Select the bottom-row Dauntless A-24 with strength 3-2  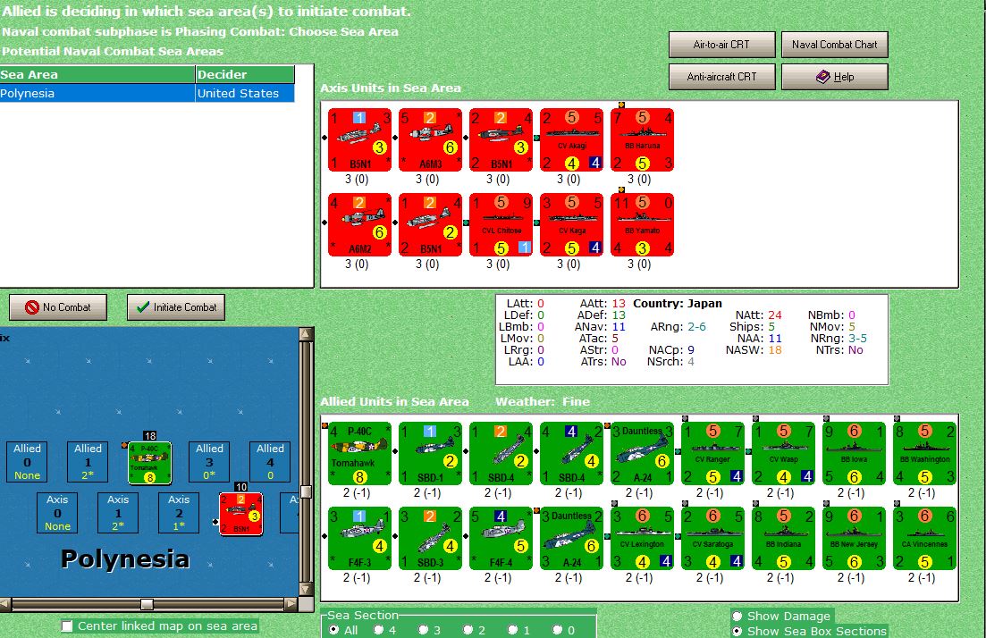tap(571, 538)
